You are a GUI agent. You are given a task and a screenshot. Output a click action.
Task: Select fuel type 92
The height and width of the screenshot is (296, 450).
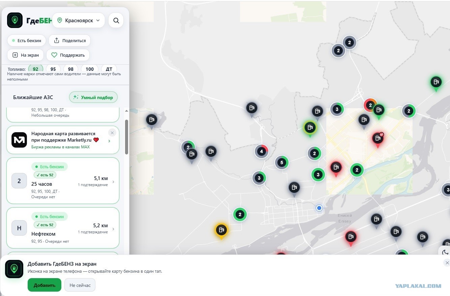tap(36, 69)
